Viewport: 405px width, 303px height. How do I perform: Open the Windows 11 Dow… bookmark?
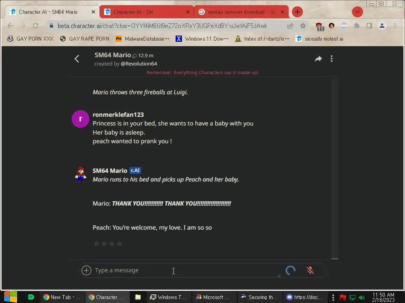coord(202,39)
